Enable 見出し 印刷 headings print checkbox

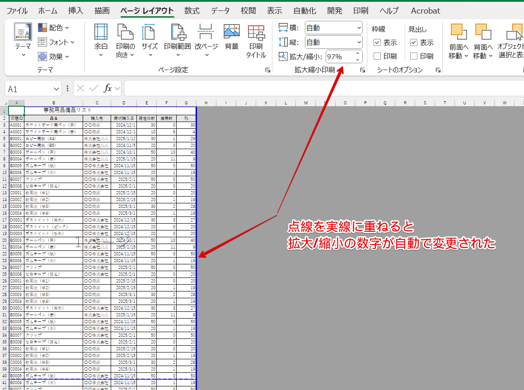point(414,56)
